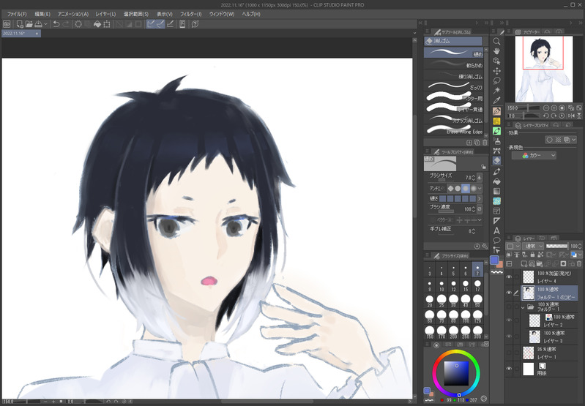Screen dimensions: 585x406
Task: Select the Fill bucket tool
Action: coord(496,181)
